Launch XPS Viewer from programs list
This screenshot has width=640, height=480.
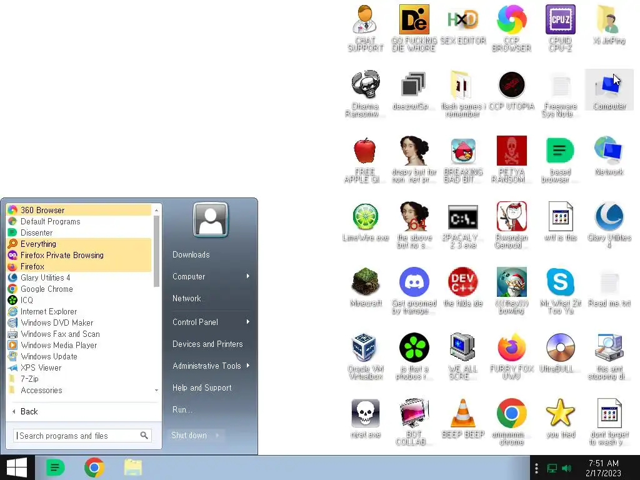pos(79,367)
